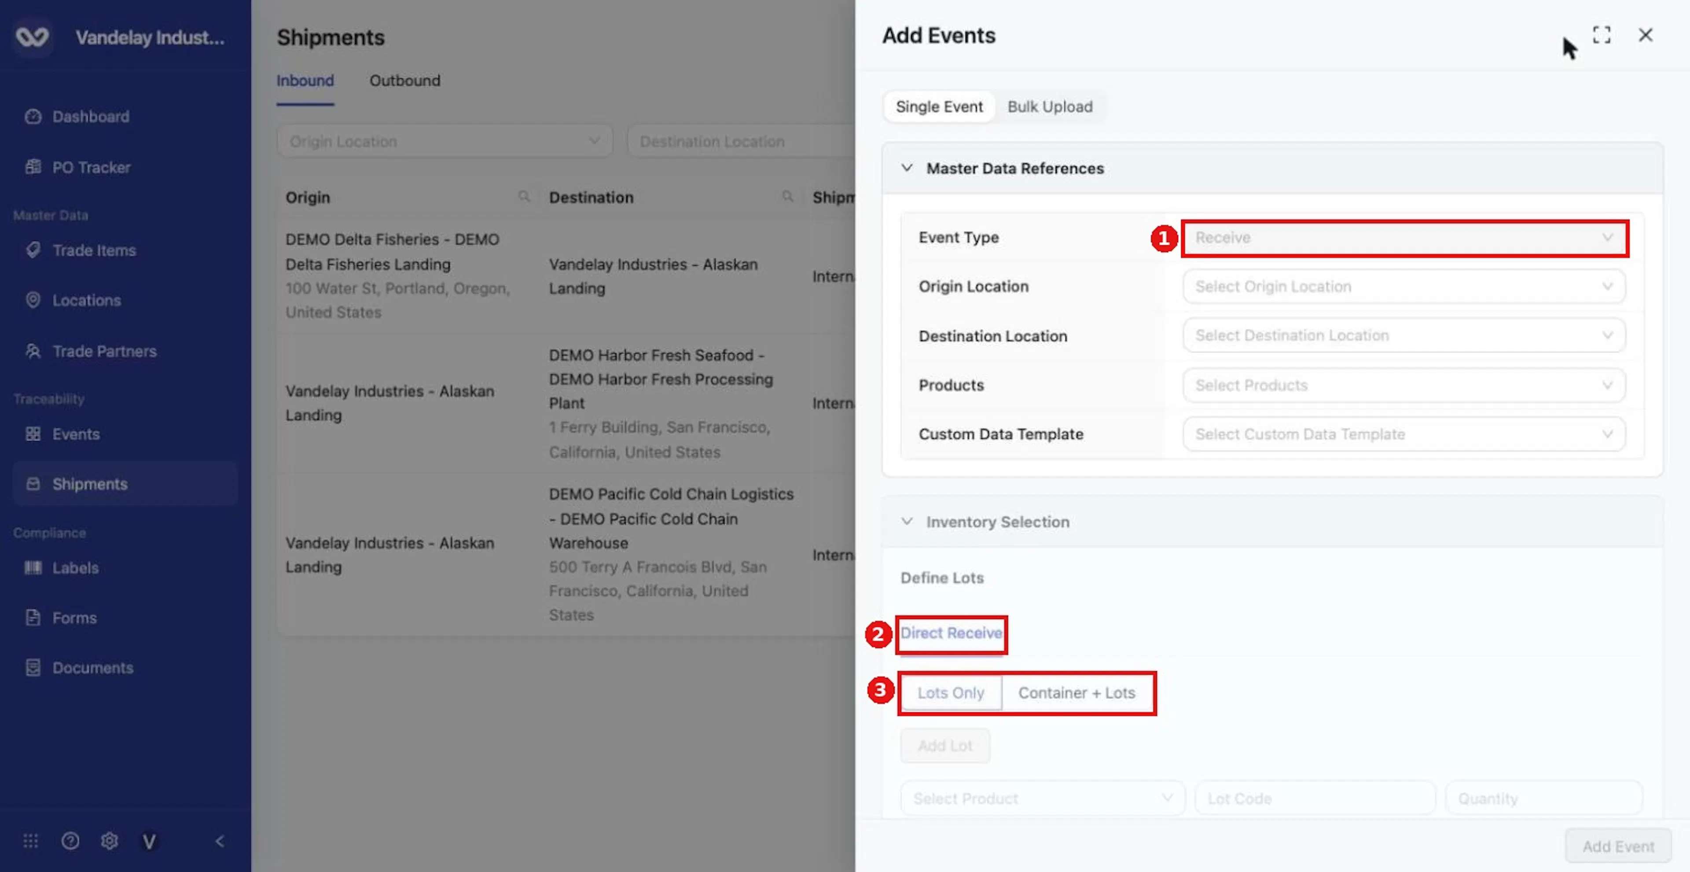1690x872 pixels.
Task: Select the Direct Receive tab
Action: click(x=951, y=633)
